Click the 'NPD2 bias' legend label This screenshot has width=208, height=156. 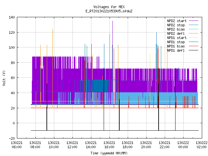176,29
